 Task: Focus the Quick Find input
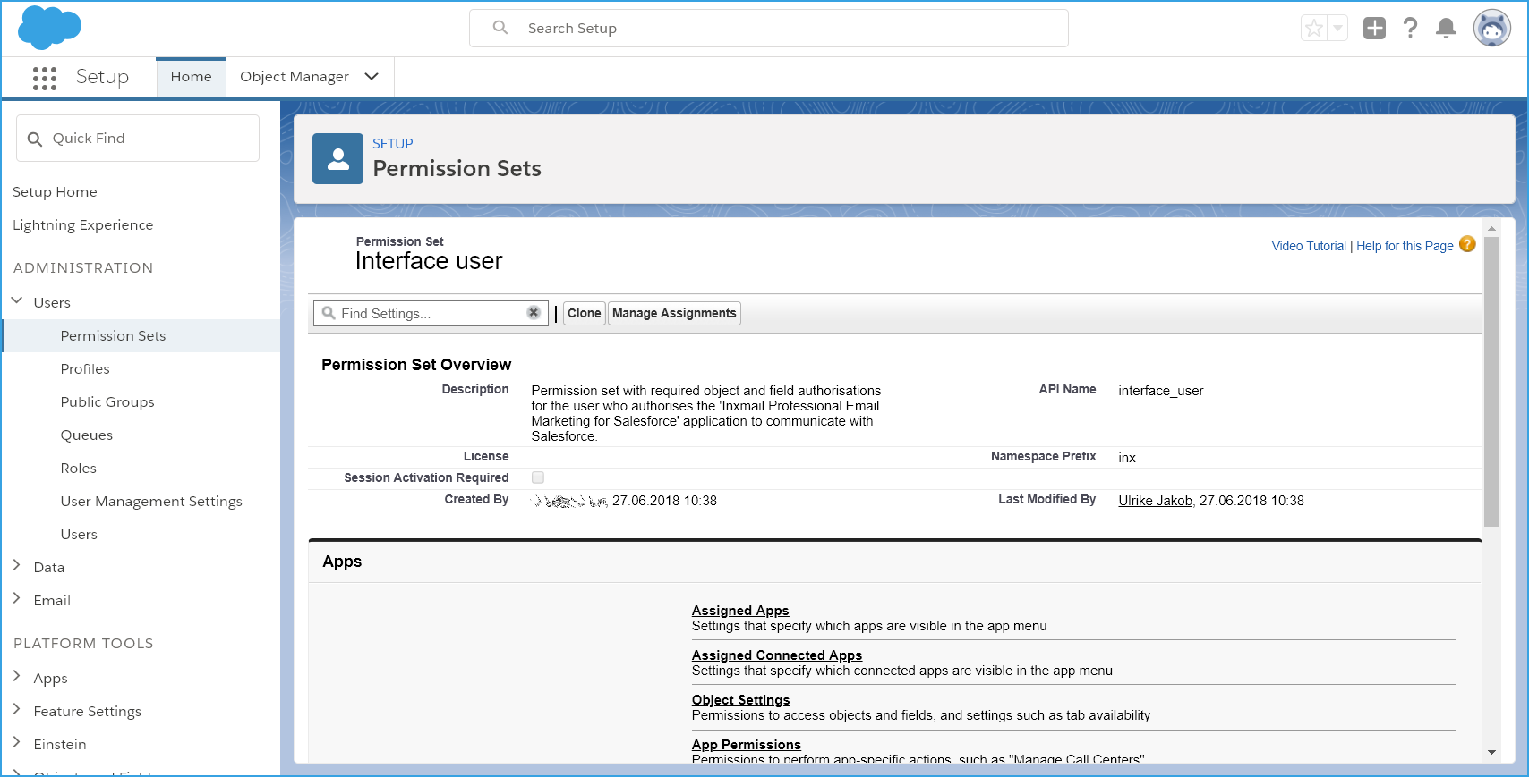click(138, 139)
